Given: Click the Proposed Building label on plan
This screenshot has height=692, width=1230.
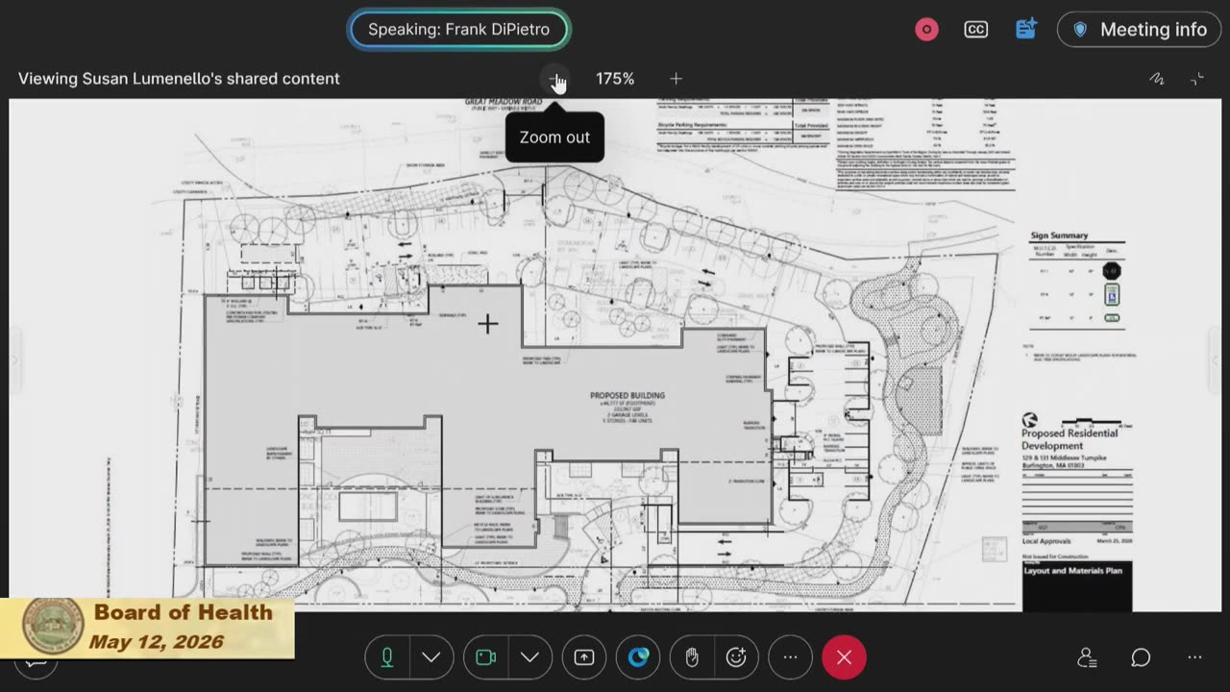Looking at the screenshot, I should (x=627, y=395).
